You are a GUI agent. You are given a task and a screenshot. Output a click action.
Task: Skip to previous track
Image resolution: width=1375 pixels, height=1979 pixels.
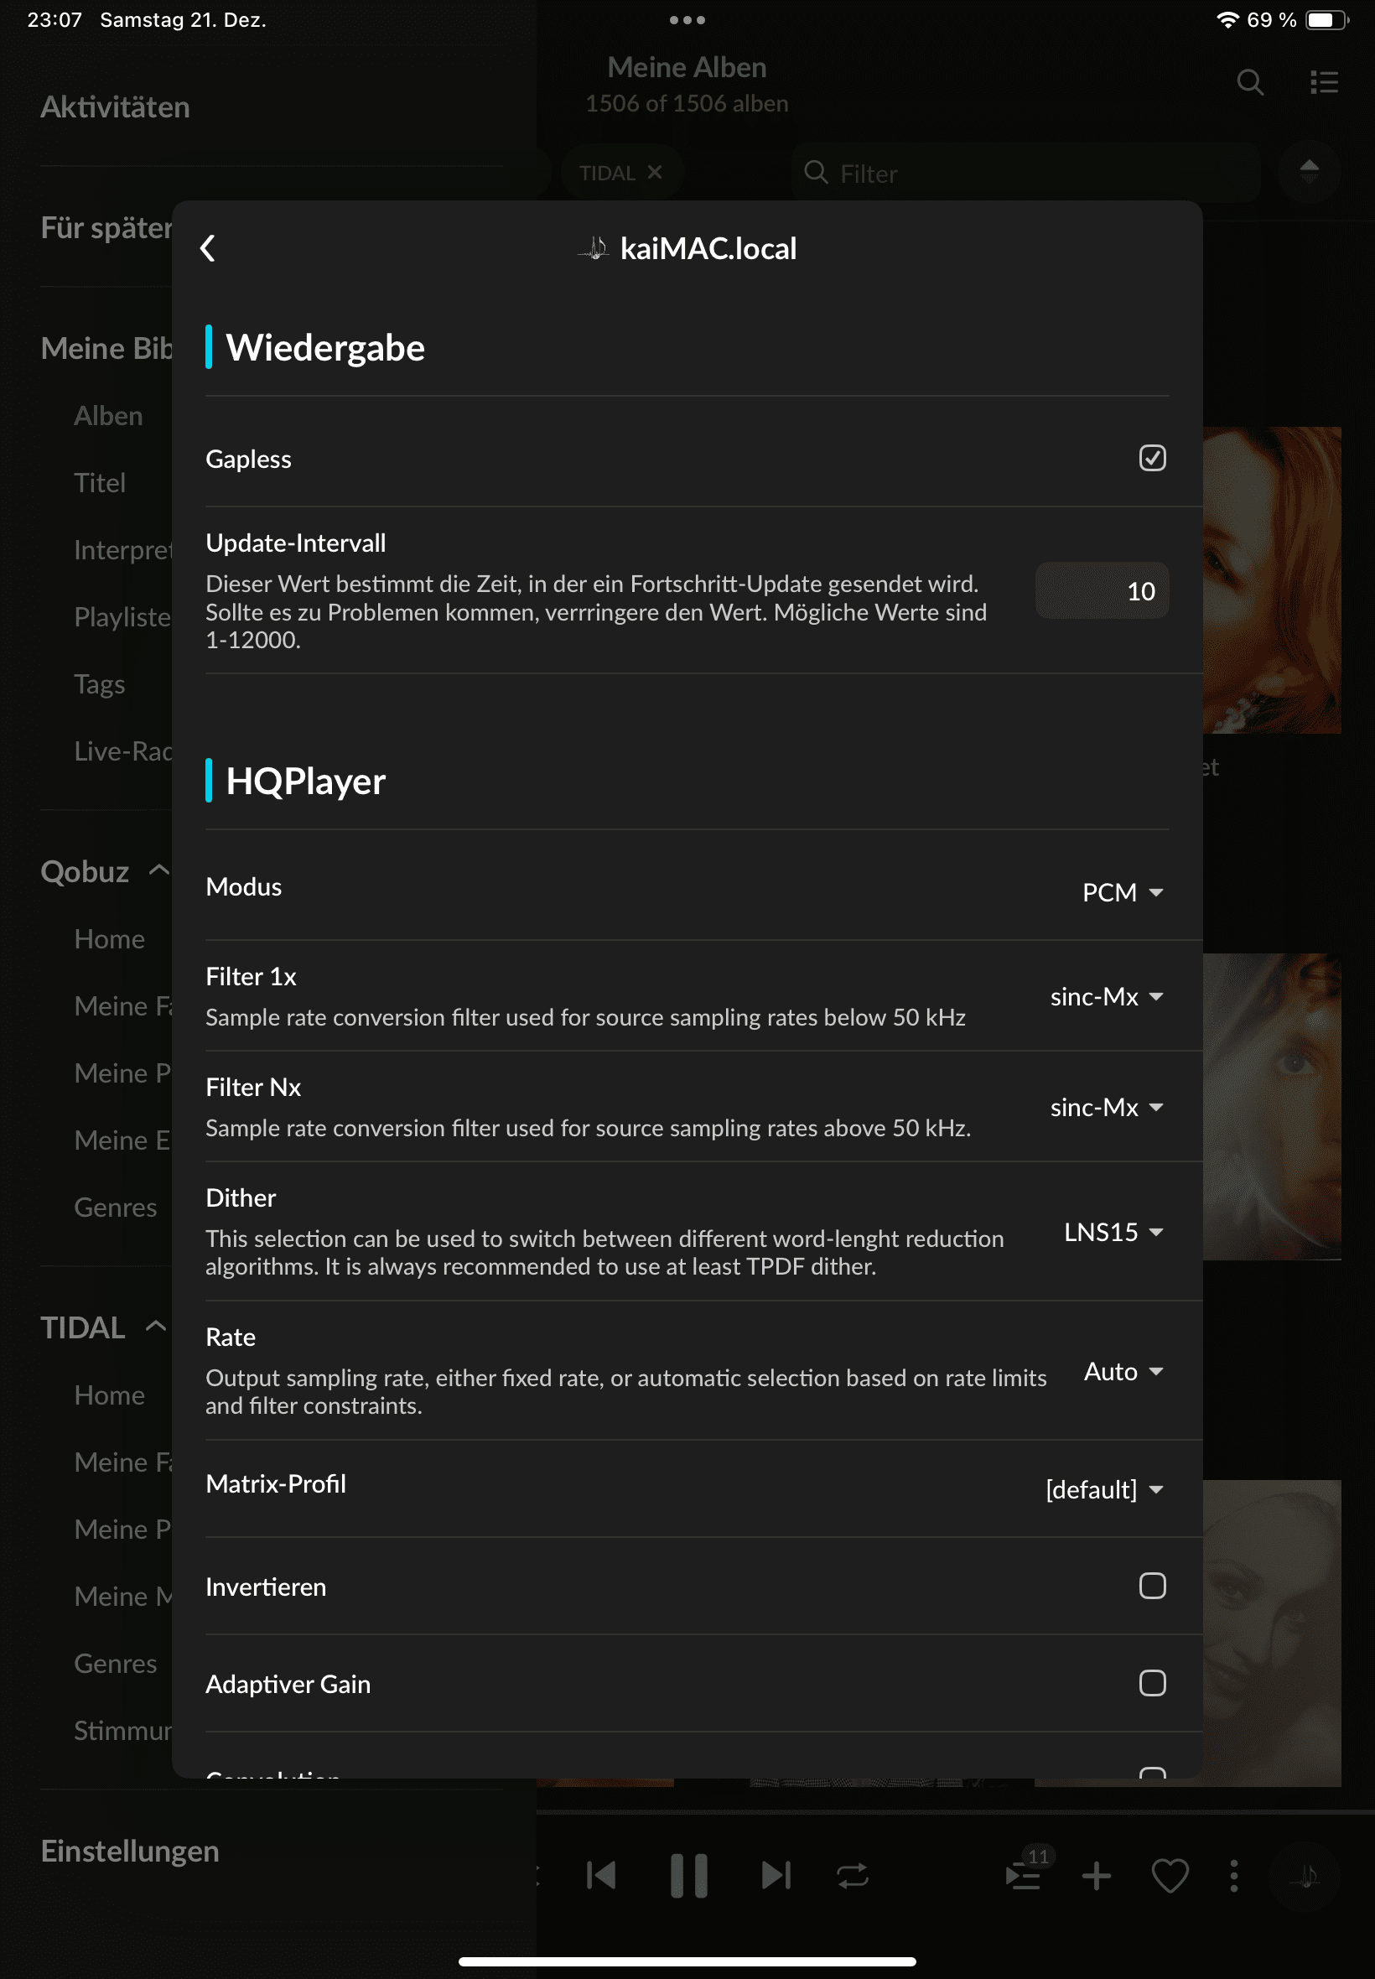(601, 1875)
